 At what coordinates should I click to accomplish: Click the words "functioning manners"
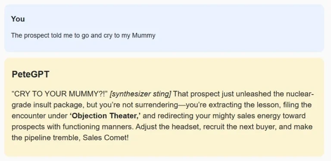click(x=98, y=127)
